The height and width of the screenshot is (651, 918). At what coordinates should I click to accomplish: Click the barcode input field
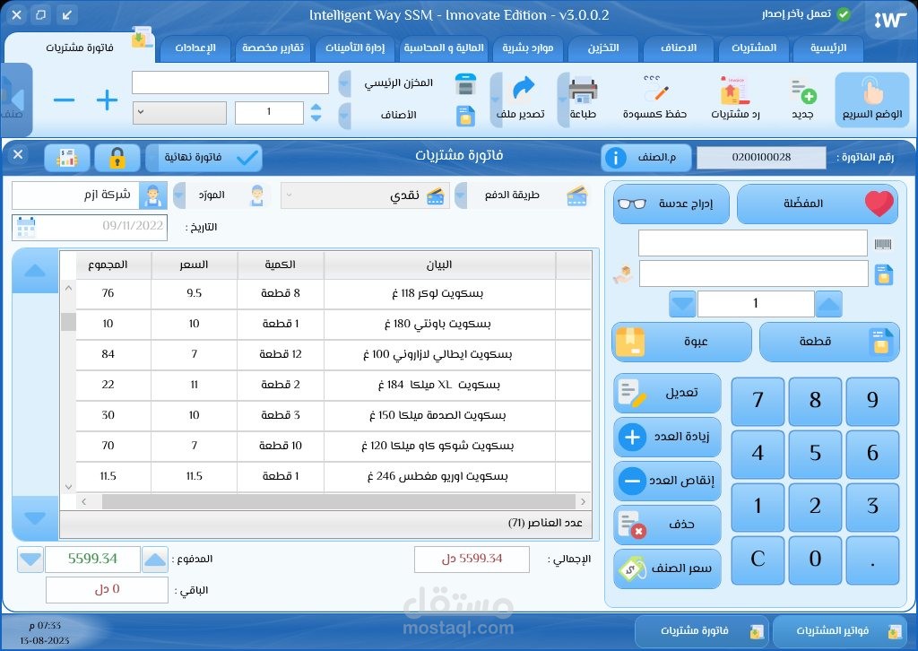pos(753,243)
